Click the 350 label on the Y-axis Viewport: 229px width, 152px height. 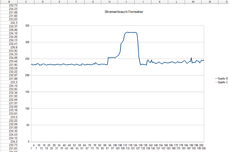(x=27, y=26)
